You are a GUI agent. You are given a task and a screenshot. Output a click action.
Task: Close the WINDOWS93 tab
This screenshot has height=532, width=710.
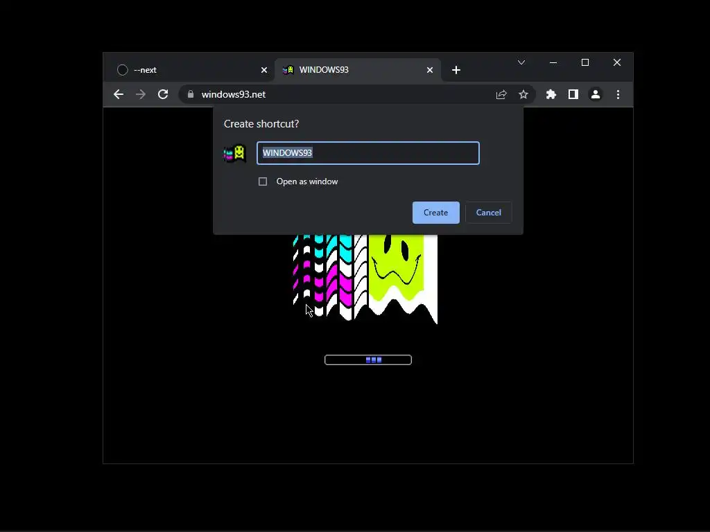pyautogui.click(x=430, y=70)
